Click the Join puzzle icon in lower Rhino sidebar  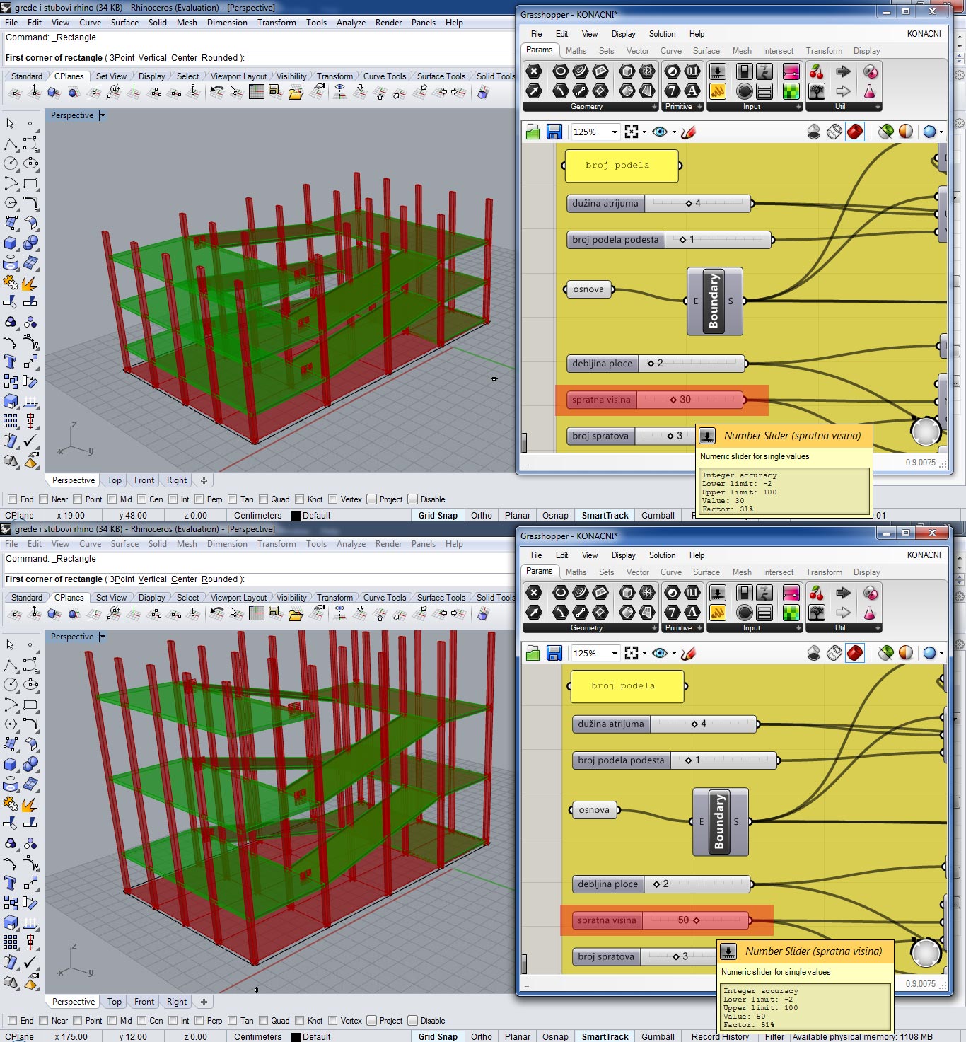(11, 804)
